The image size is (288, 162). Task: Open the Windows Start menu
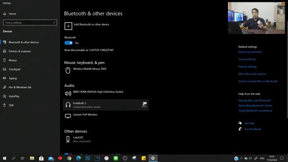(x=4, y=158)
